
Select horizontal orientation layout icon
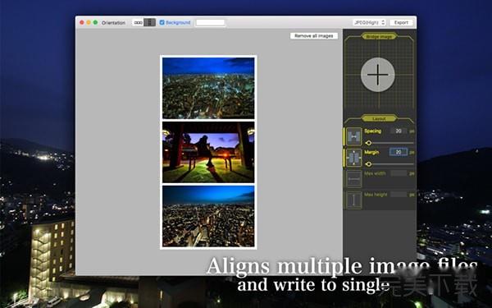pyautogui.click(x=138, y=23)
